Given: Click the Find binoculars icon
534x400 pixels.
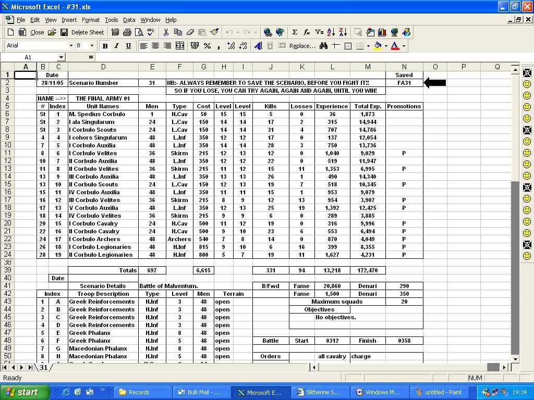Looking at the screenshot, I should [323, 46].
